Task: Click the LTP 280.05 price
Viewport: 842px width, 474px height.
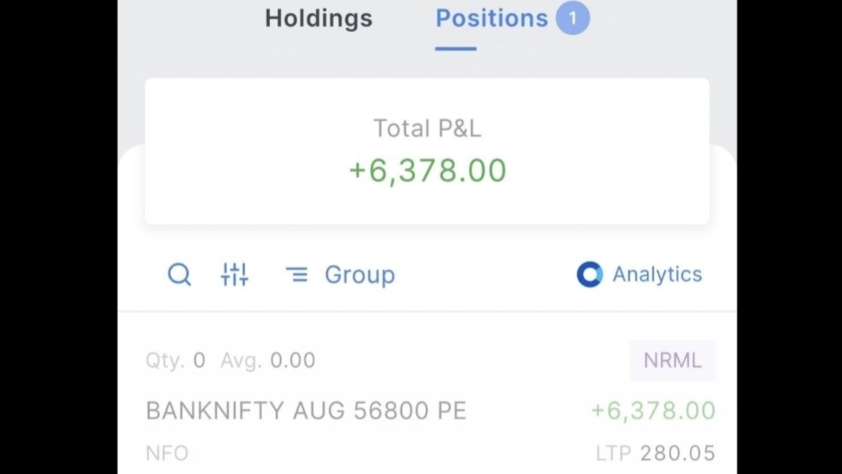Action: pos(655,453)
